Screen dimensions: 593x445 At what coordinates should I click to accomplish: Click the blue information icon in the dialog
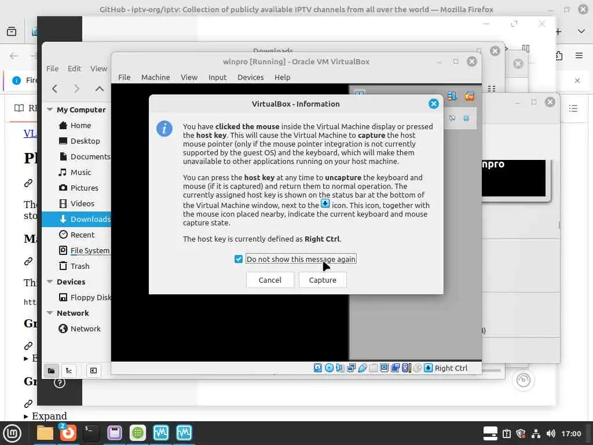pos(164,129)
